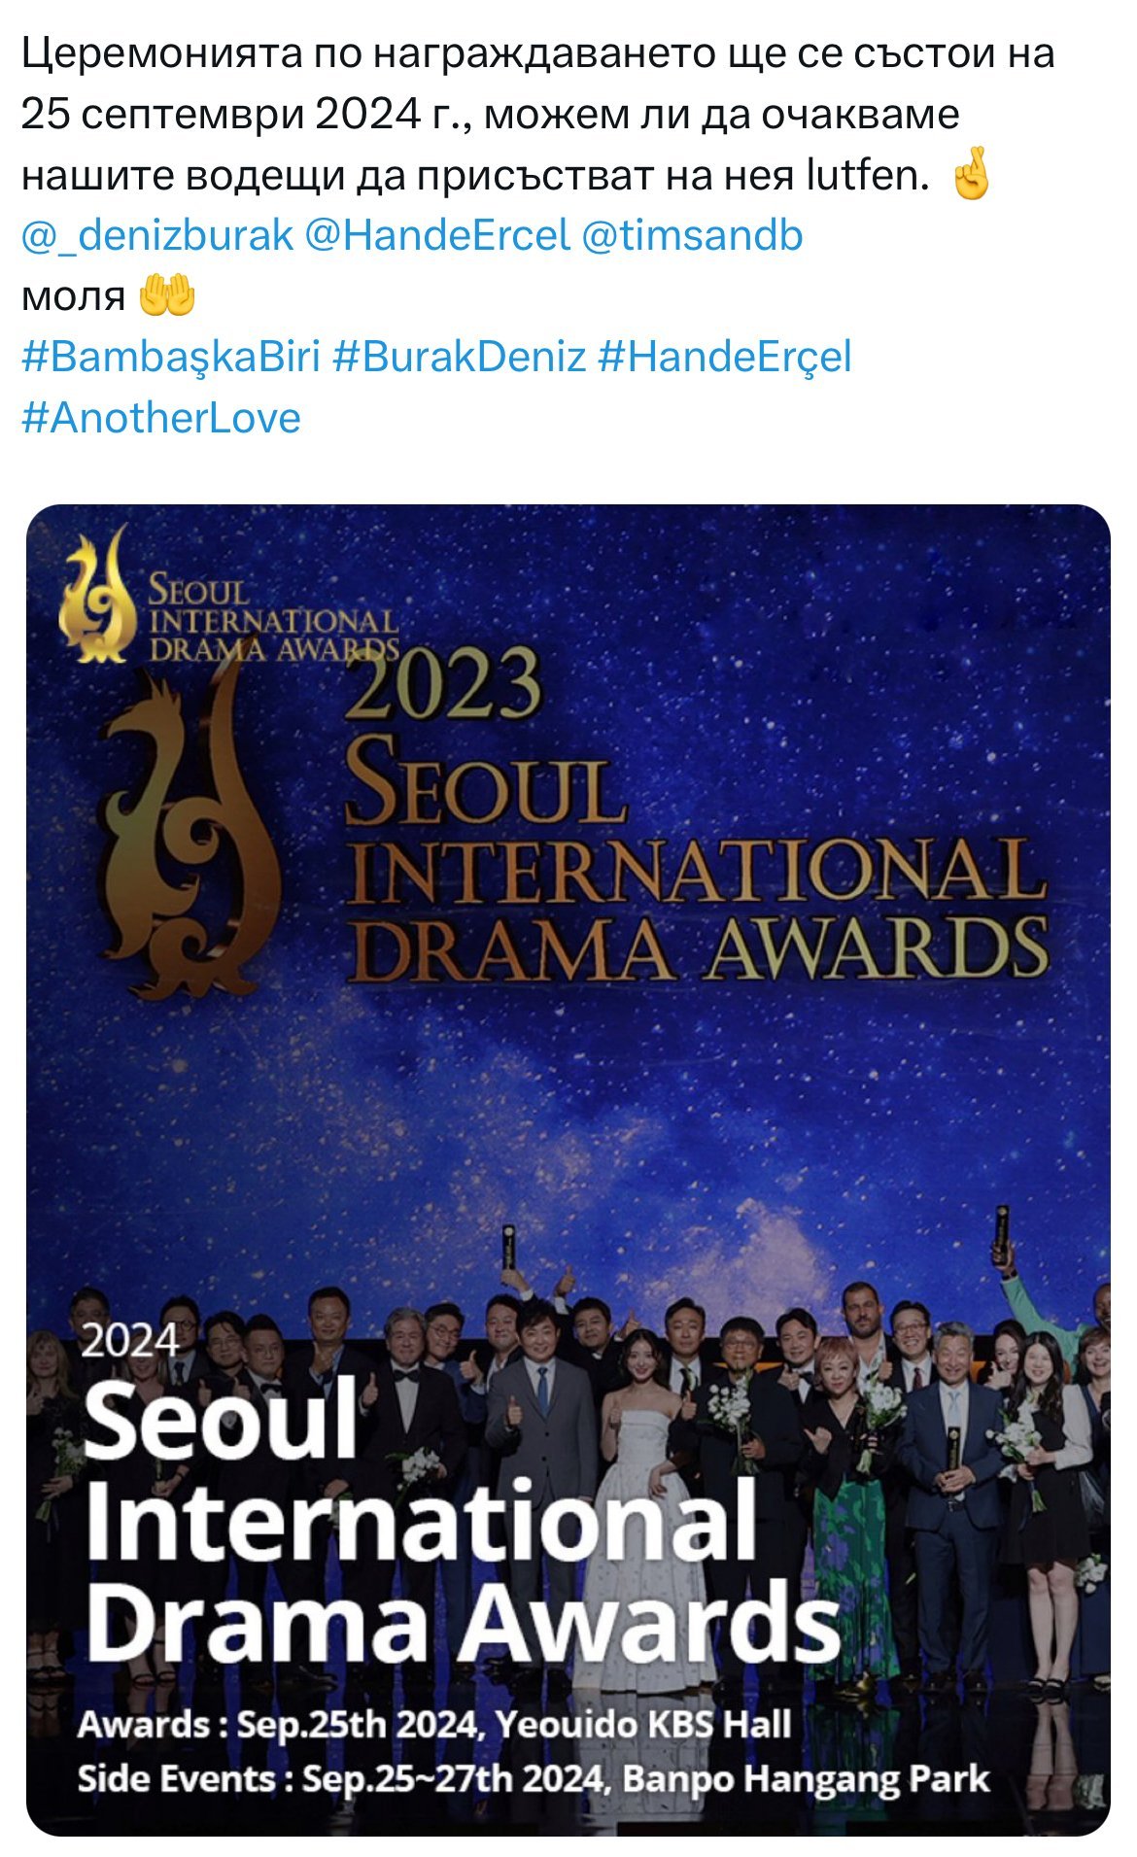Open the #HandeErçel hashtag
This screenshot has width=1137, height=1857.
pos(725,357)
